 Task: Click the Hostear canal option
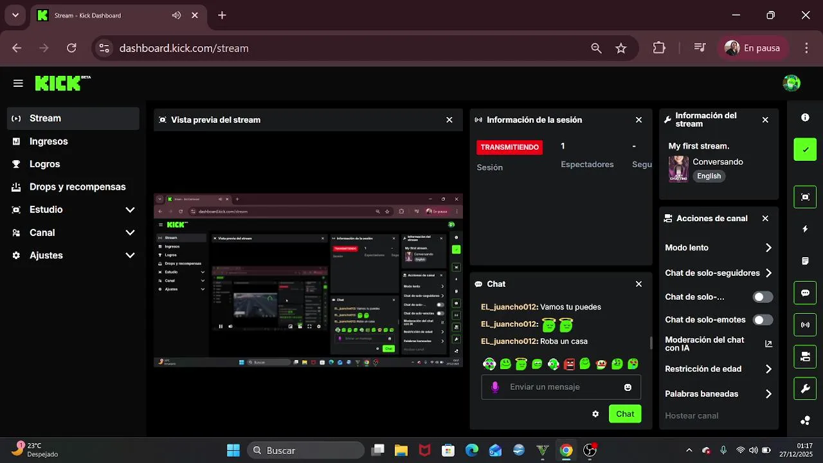692,415
